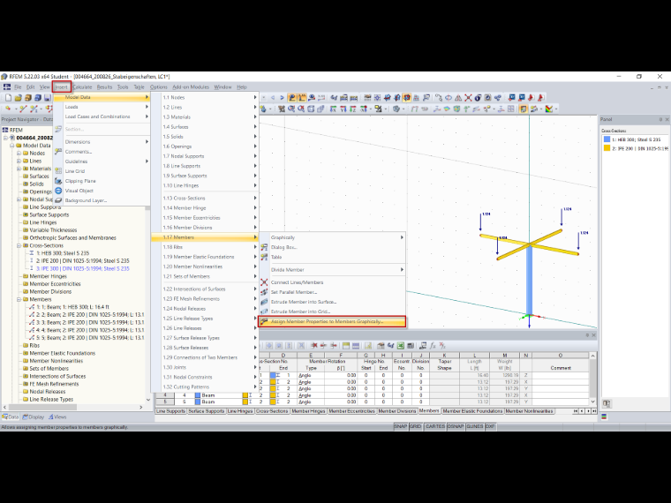Click the Background Layer menu icon

point(58,200)
